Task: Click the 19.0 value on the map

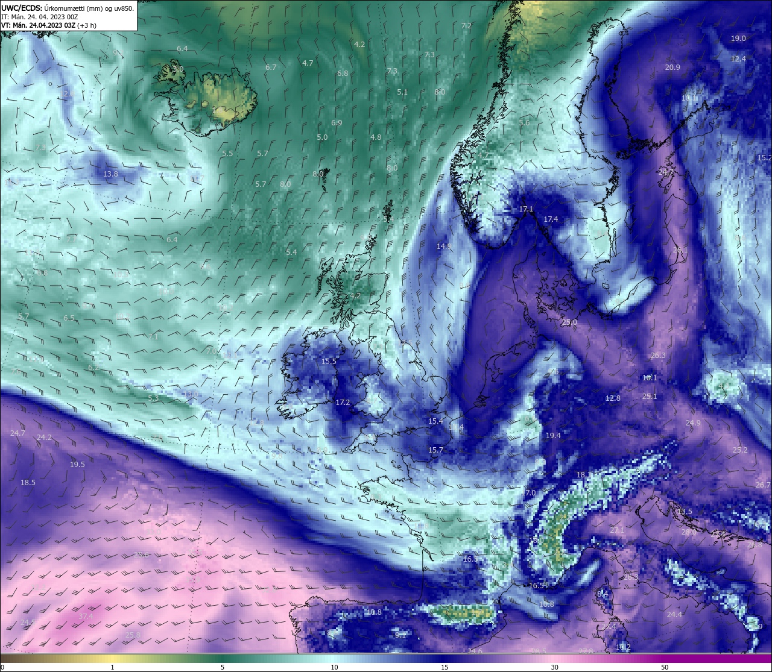Action: click(738, 39)
